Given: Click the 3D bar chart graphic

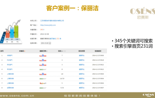Looking at the screenshot, I should pos(11,32).
